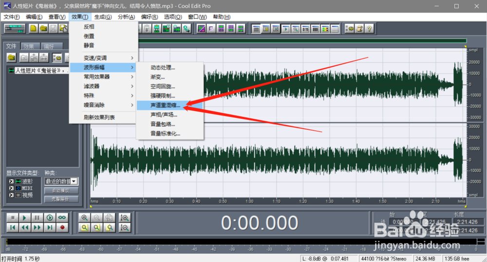Start playback with the Play button
Screen dimensions: 487x262
coord(24,218)
